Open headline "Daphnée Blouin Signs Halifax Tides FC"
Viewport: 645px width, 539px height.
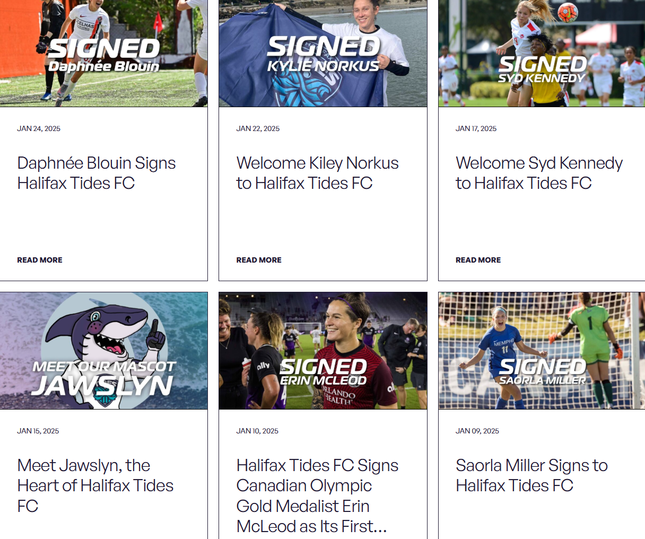pyautogui.click(x=97, y=173)
